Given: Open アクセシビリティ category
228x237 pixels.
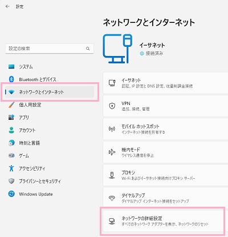Looking at the screenshot, I should click(x=50, y=168).
